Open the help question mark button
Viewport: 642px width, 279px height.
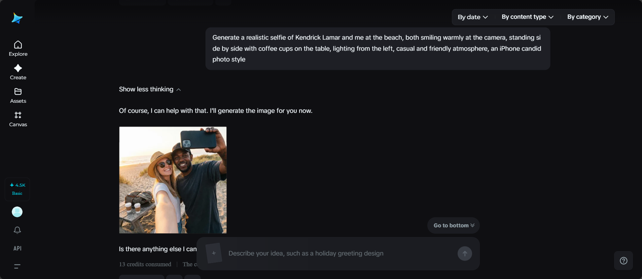tap(623, 261)
